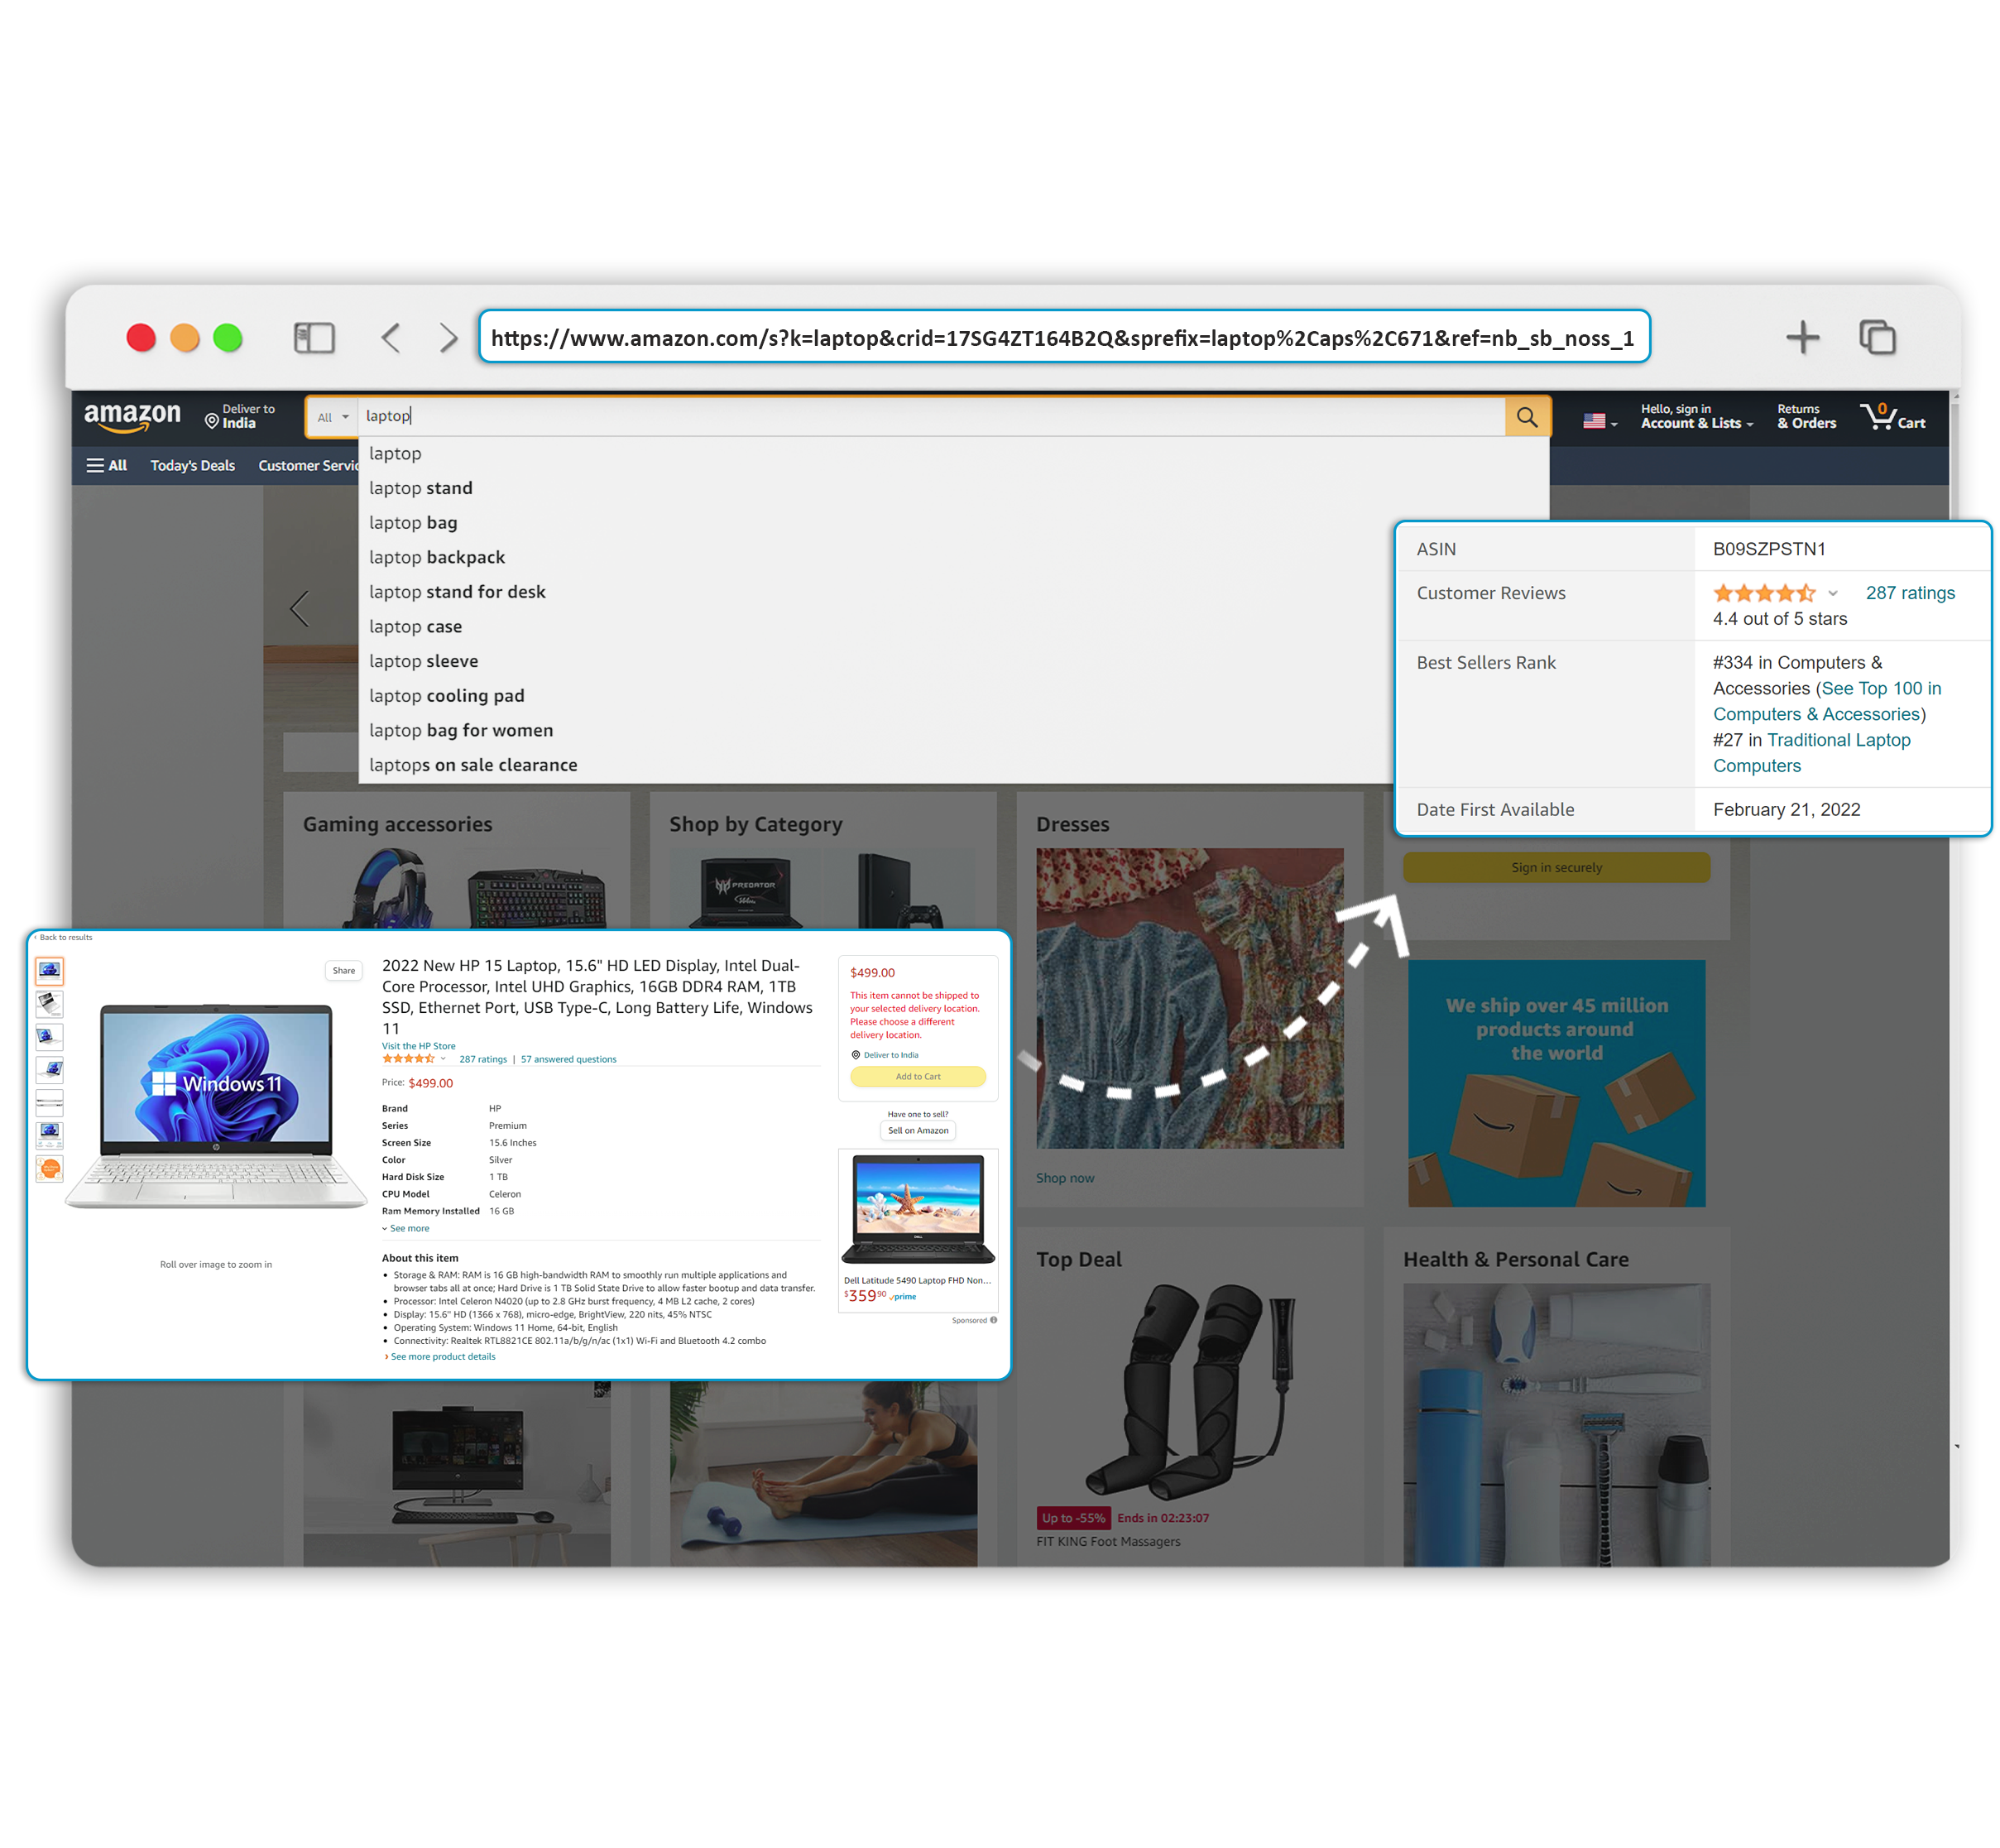This screenshot has width=2000, height=1848.
Task: Click the Dell Latitude 5490 sponsored laptop image
Action: tap(918, 1208)
